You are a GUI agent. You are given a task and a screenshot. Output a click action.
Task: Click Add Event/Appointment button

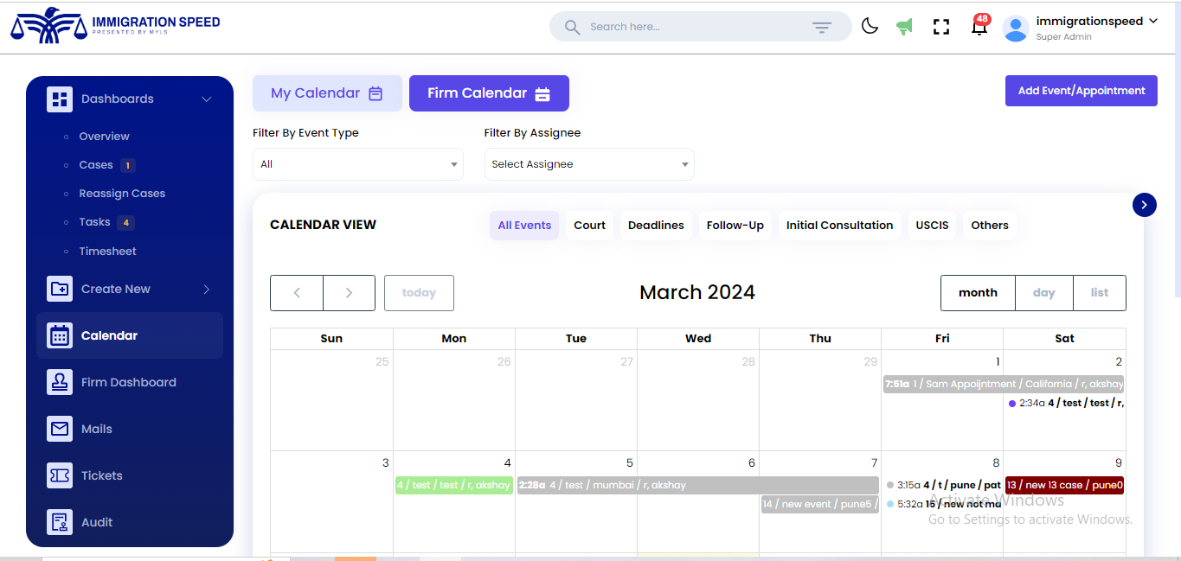(1082, 91)
